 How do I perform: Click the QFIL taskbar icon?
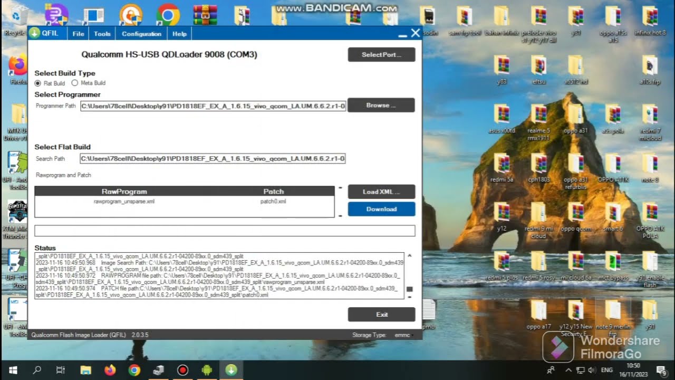click(231, 370)
